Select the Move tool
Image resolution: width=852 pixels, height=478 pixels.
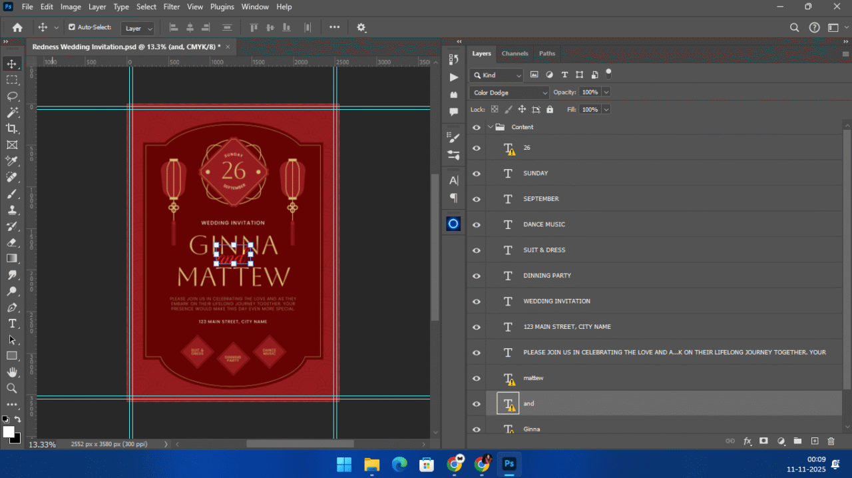pos(12,64)
